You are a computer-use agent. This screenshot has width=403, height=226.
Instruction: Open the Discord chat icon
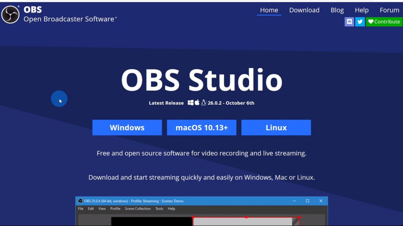(x=349, y=22)
